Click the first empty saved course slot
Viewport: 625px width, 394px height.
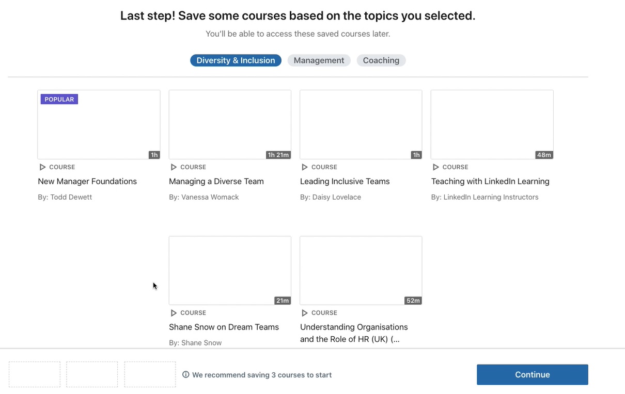pos(35,374)
